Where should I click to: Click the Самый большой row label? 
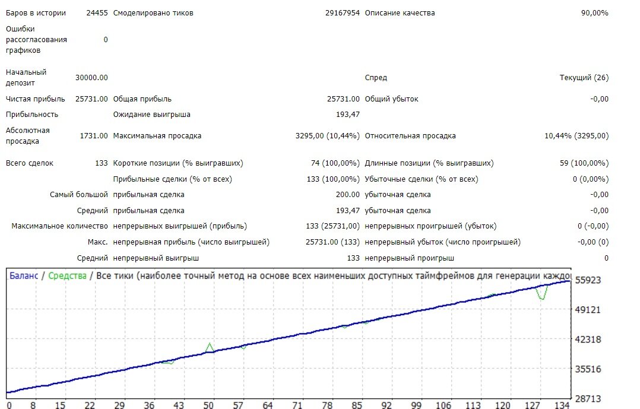click(x=79, y=194)
